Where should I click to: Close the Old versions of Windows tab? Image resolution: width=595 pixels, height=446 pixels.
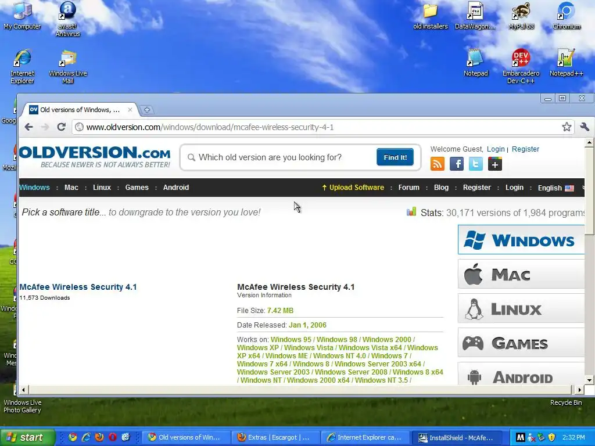pyautogui.click(x=130, y=110)
